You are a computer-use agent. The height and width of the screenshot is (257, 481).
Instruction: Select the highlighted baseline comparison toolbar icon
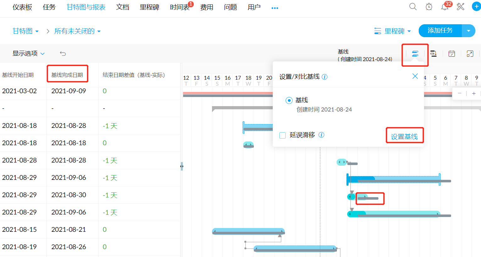click(415, 54)
